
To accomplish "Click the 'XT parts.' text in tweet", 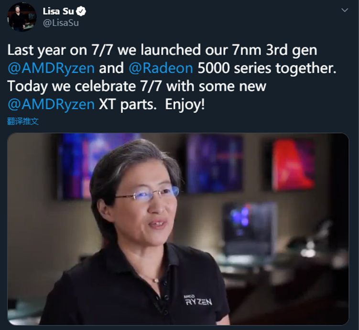I will pyautogui.click(x=128, y=104).
